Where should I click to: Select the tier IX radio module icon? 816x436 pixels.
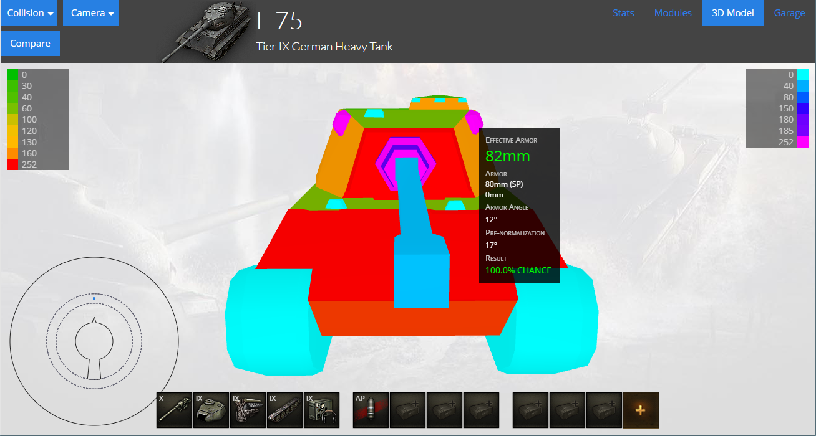[321, 410]
